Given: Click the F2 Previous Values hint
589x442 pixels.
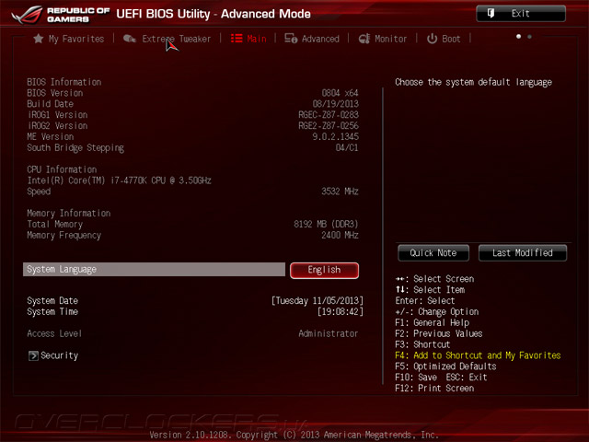Looking at the screenshot, I should [439, 333].
